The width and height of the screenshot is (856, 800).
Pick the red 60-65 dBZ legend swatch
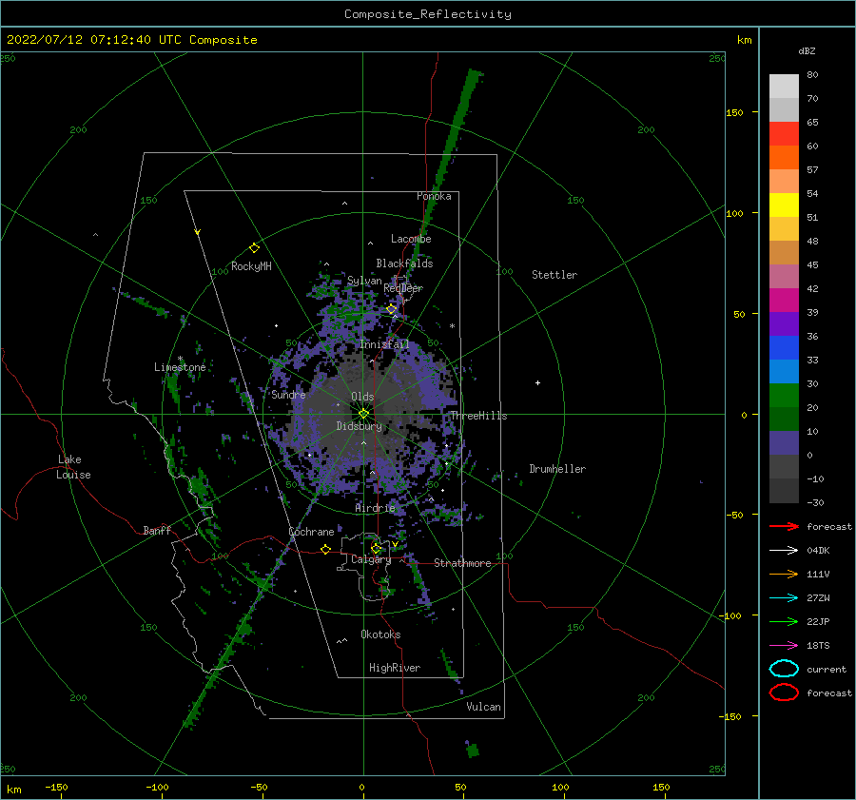click(x=784, y=134)
